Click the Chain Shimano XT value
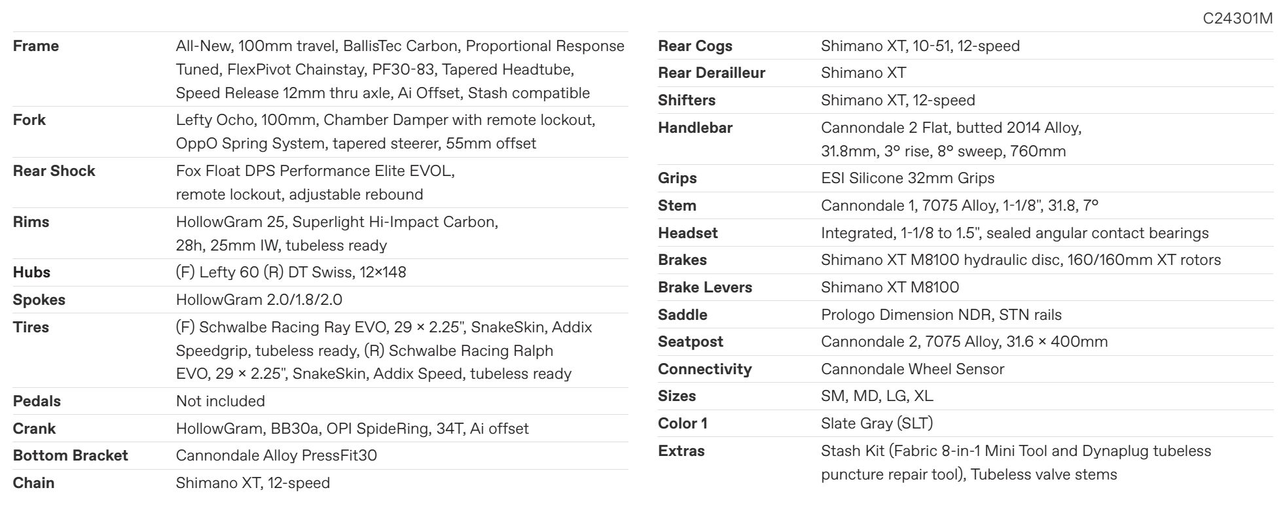The image size is (1285, 507). click(x=253, y=483)
